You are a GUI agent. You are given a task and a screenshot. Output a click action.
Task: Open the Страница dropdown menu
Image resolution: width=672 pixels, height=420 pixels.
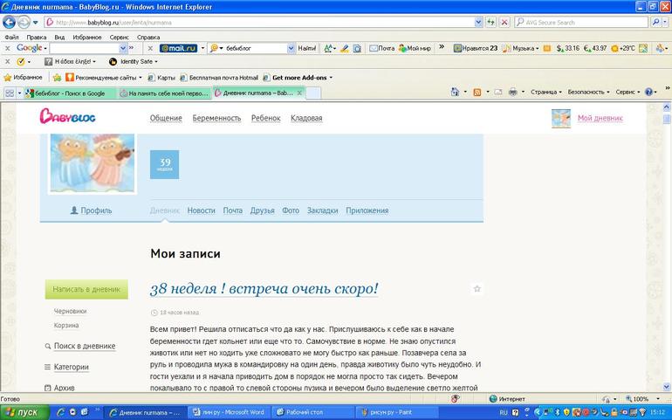545,92
